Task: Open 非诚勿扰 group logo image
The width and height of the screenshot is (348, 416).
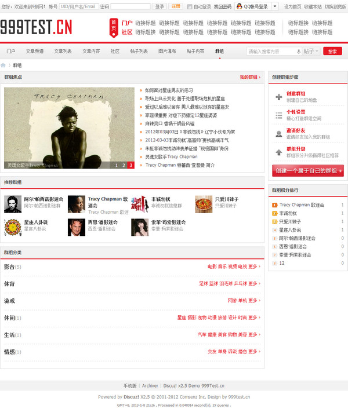Action: coord(140,205)
